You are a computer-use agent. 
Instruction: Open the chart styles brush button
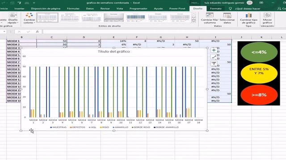[214, 57]
